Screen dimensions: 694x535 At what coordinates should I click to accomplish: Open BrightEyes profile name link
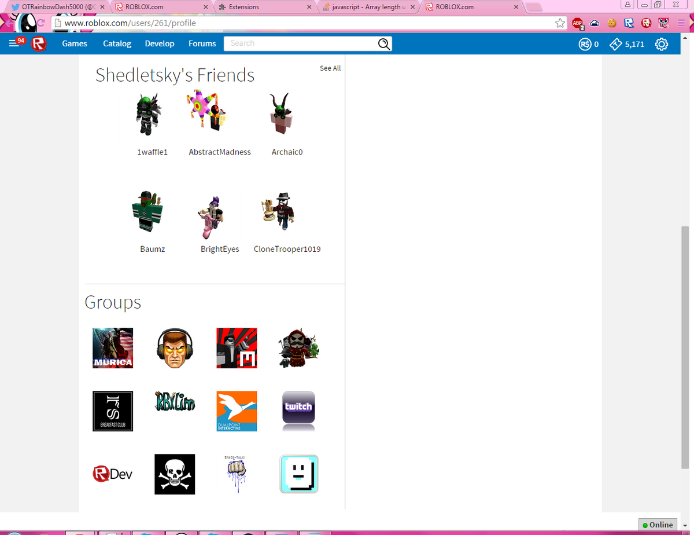tap(220, 249)
